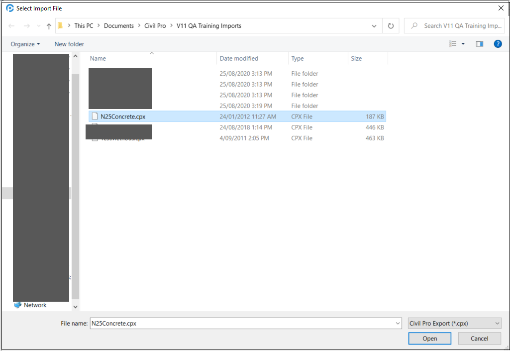Click the N25Concrete.cpx file icon
Image resolution: width=510 pixels, height=351 pixels.
(x=95, y=117)
